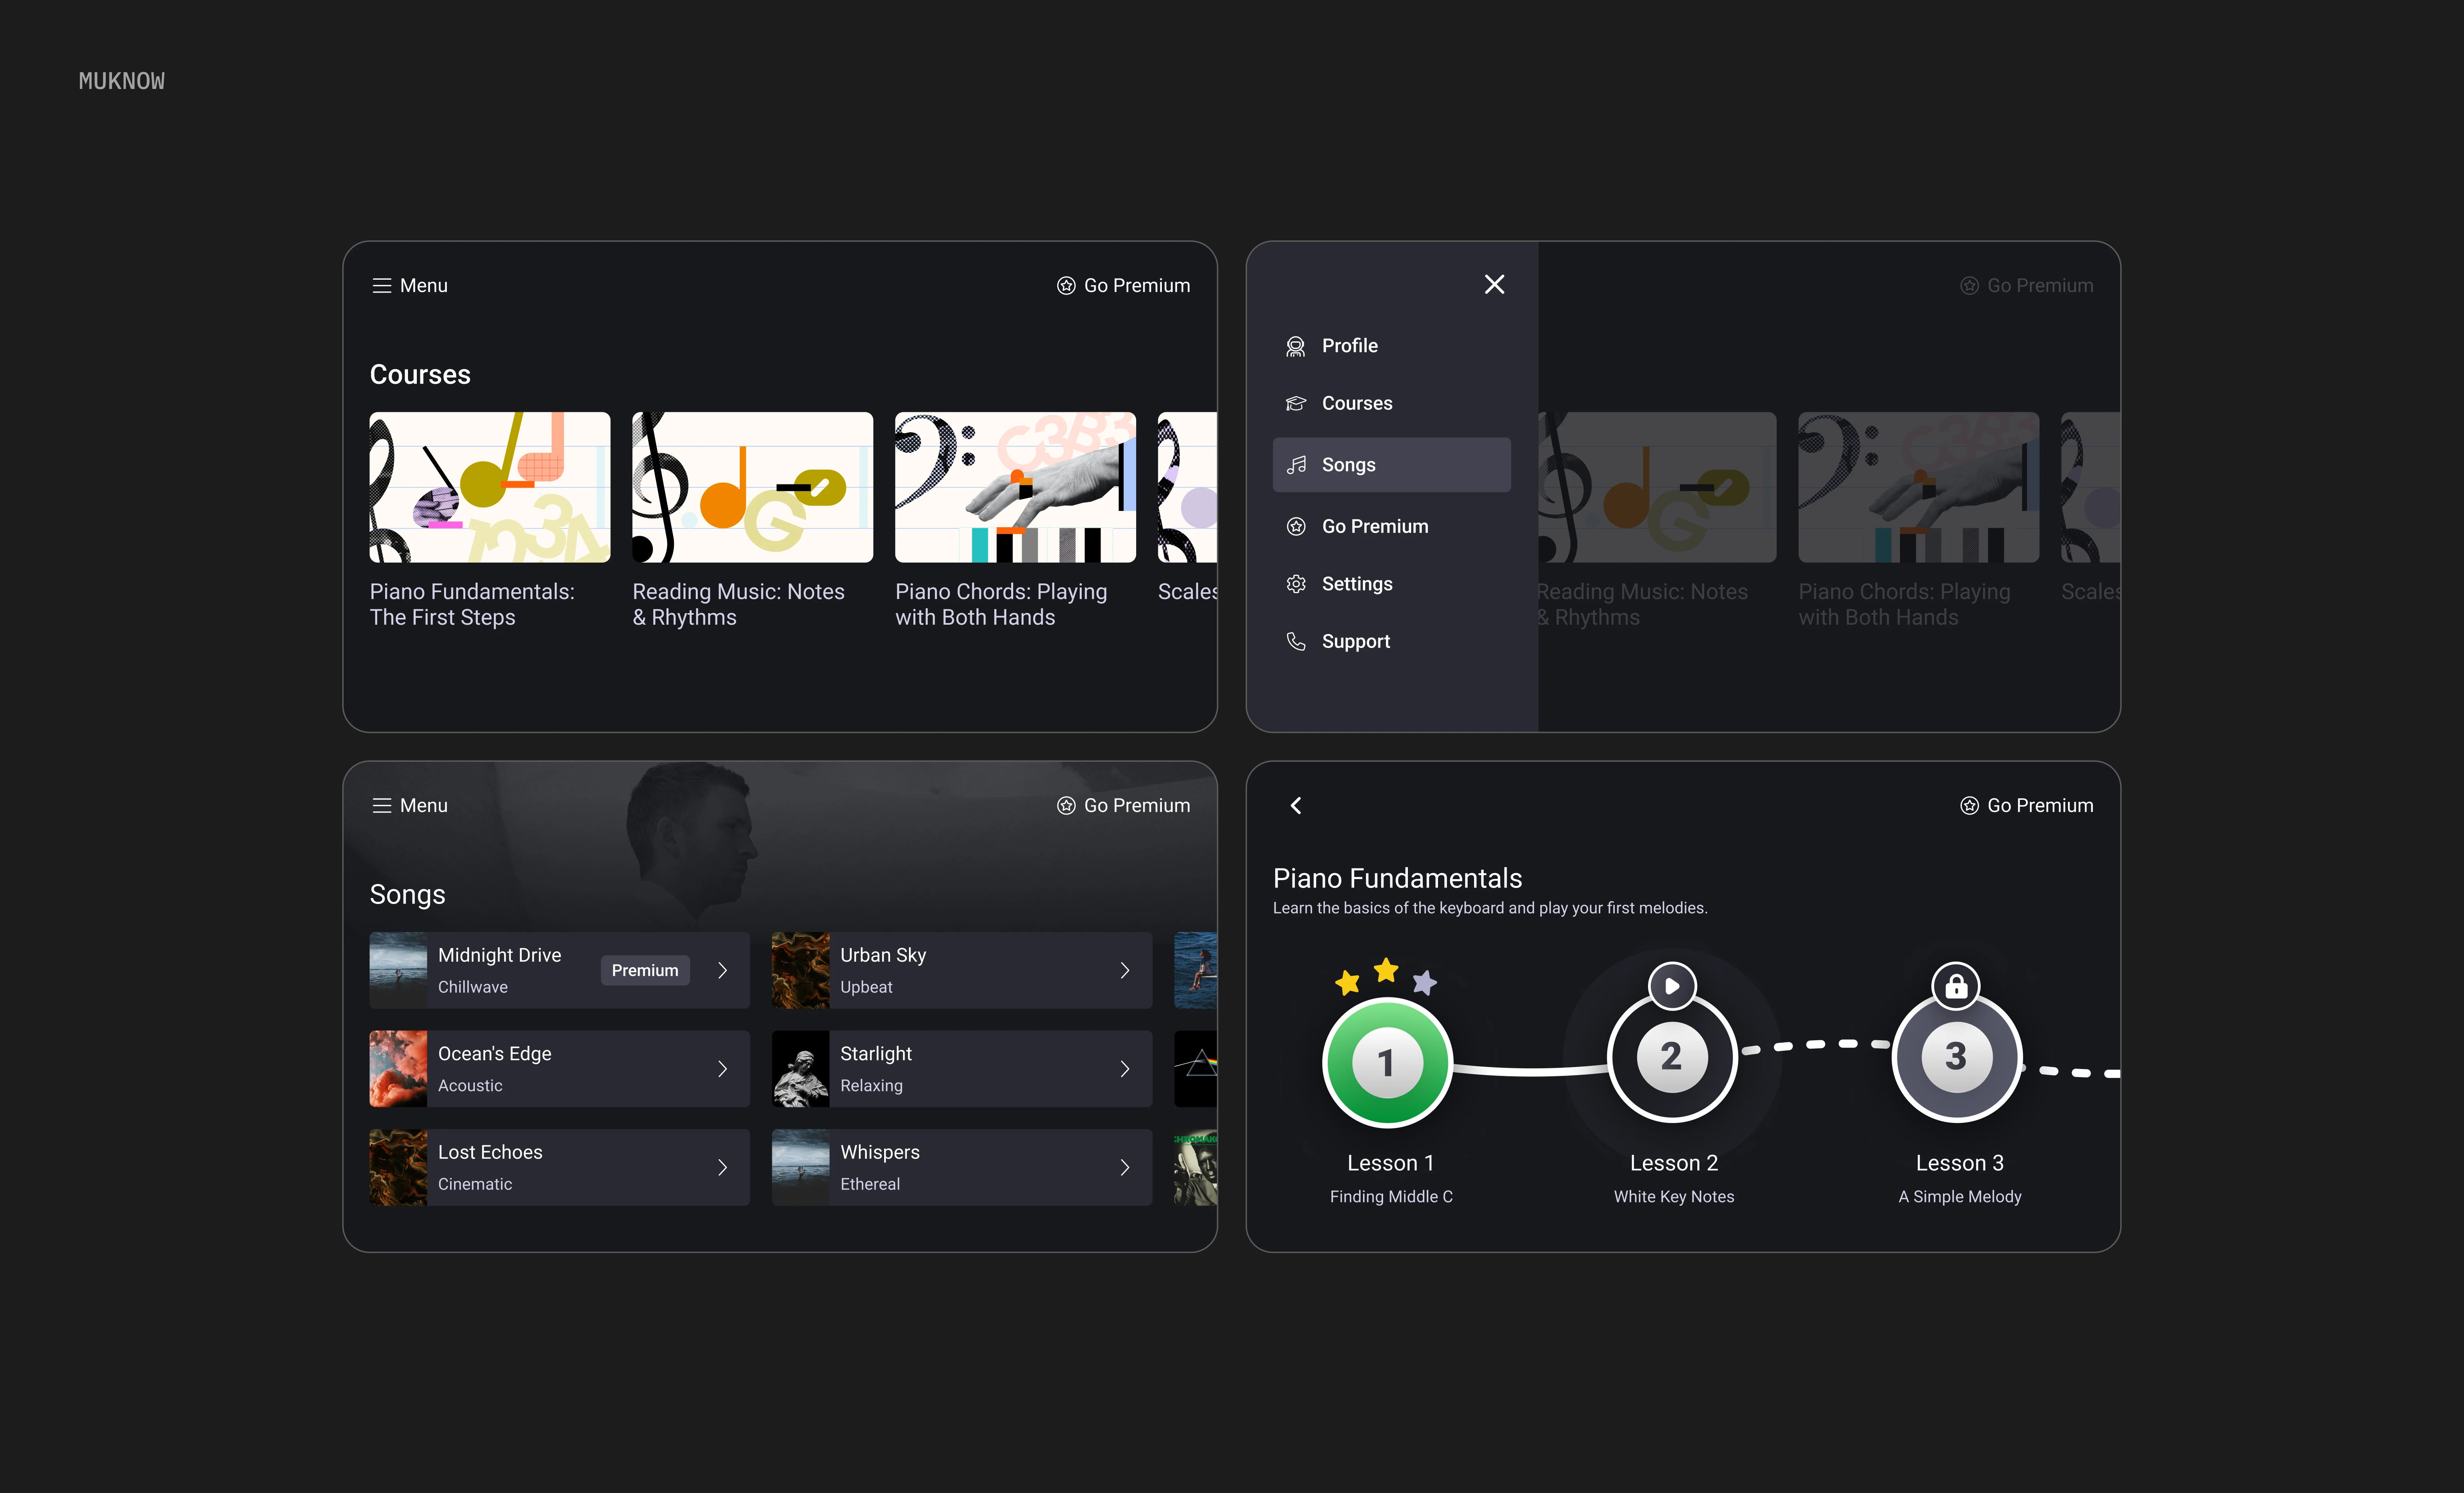
Task: Open the hamburger Menu on the Courses screen
Action: [x=381, y=284]
